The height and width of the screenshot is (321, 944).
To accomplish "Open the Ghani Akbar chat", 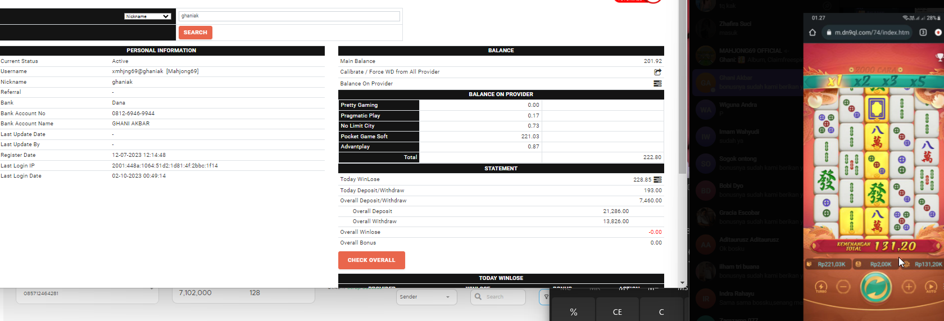I will point(747,82).
